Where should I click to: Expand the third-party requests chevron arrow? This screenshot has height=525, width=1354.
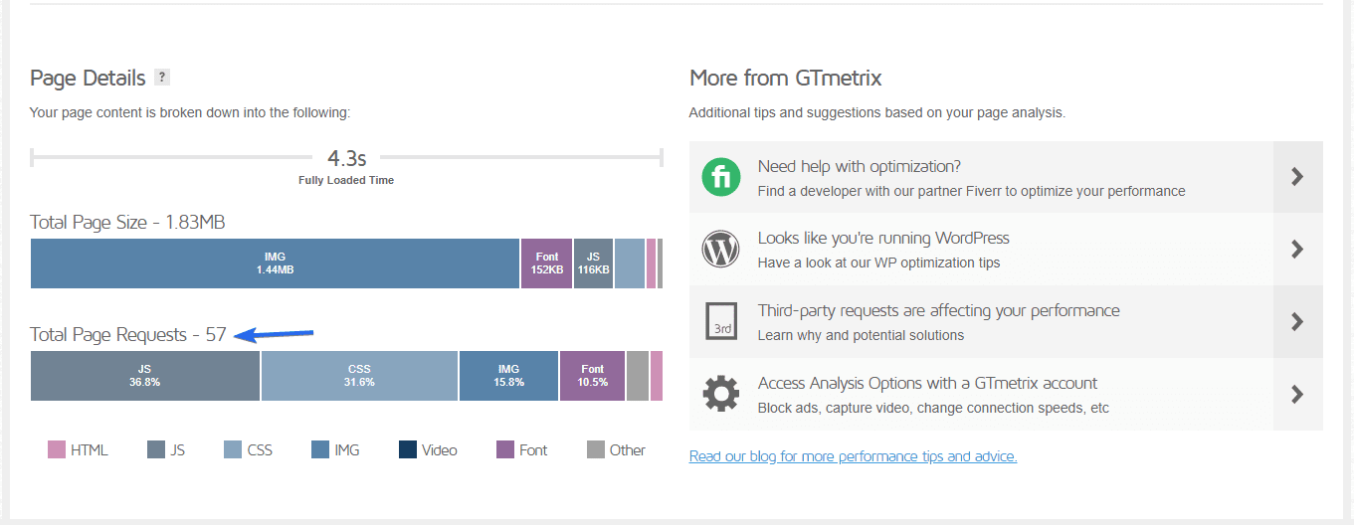click(1297, 321)
